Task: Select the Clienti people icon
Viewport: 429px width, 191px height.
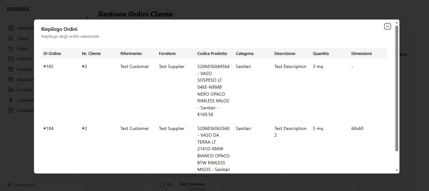Action: [10, 38]
